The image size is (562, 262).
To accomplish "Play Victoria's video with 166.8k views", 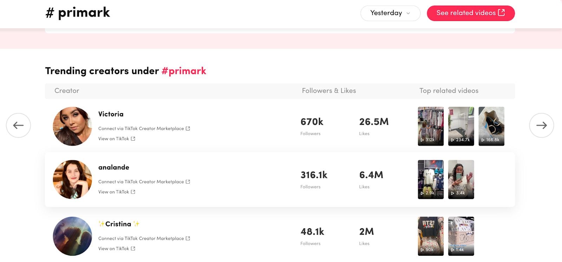I will (x=491, y=126).
